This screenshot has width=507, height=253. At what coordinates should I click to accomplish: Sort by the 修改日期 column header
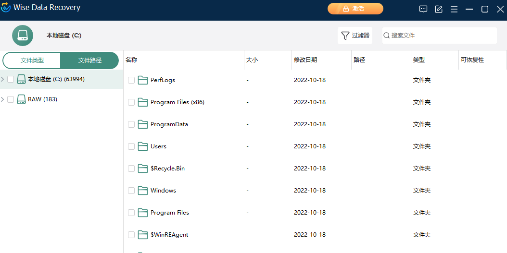click(305, 60)
